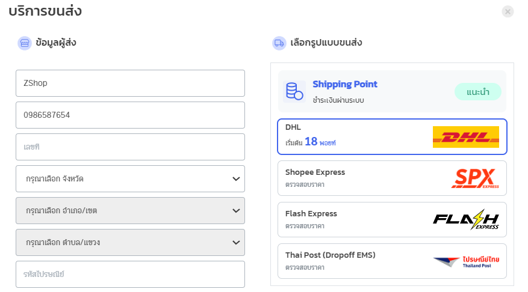Screen dimensions: 528x292
Task: Click the Flash Express logo
Action: coord(465,220)
